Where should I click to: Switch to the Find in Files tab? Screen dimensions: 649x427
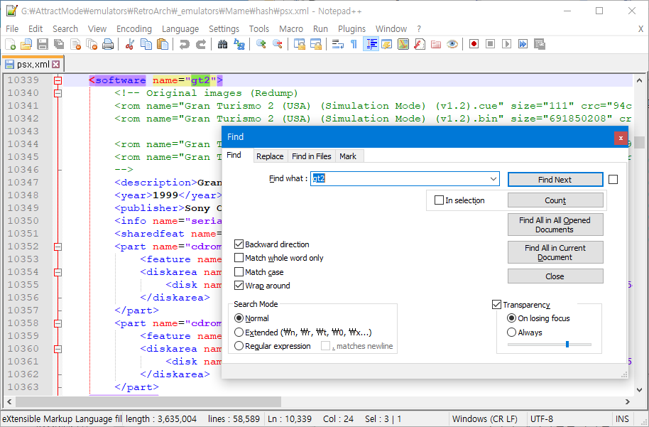(311, 156)
